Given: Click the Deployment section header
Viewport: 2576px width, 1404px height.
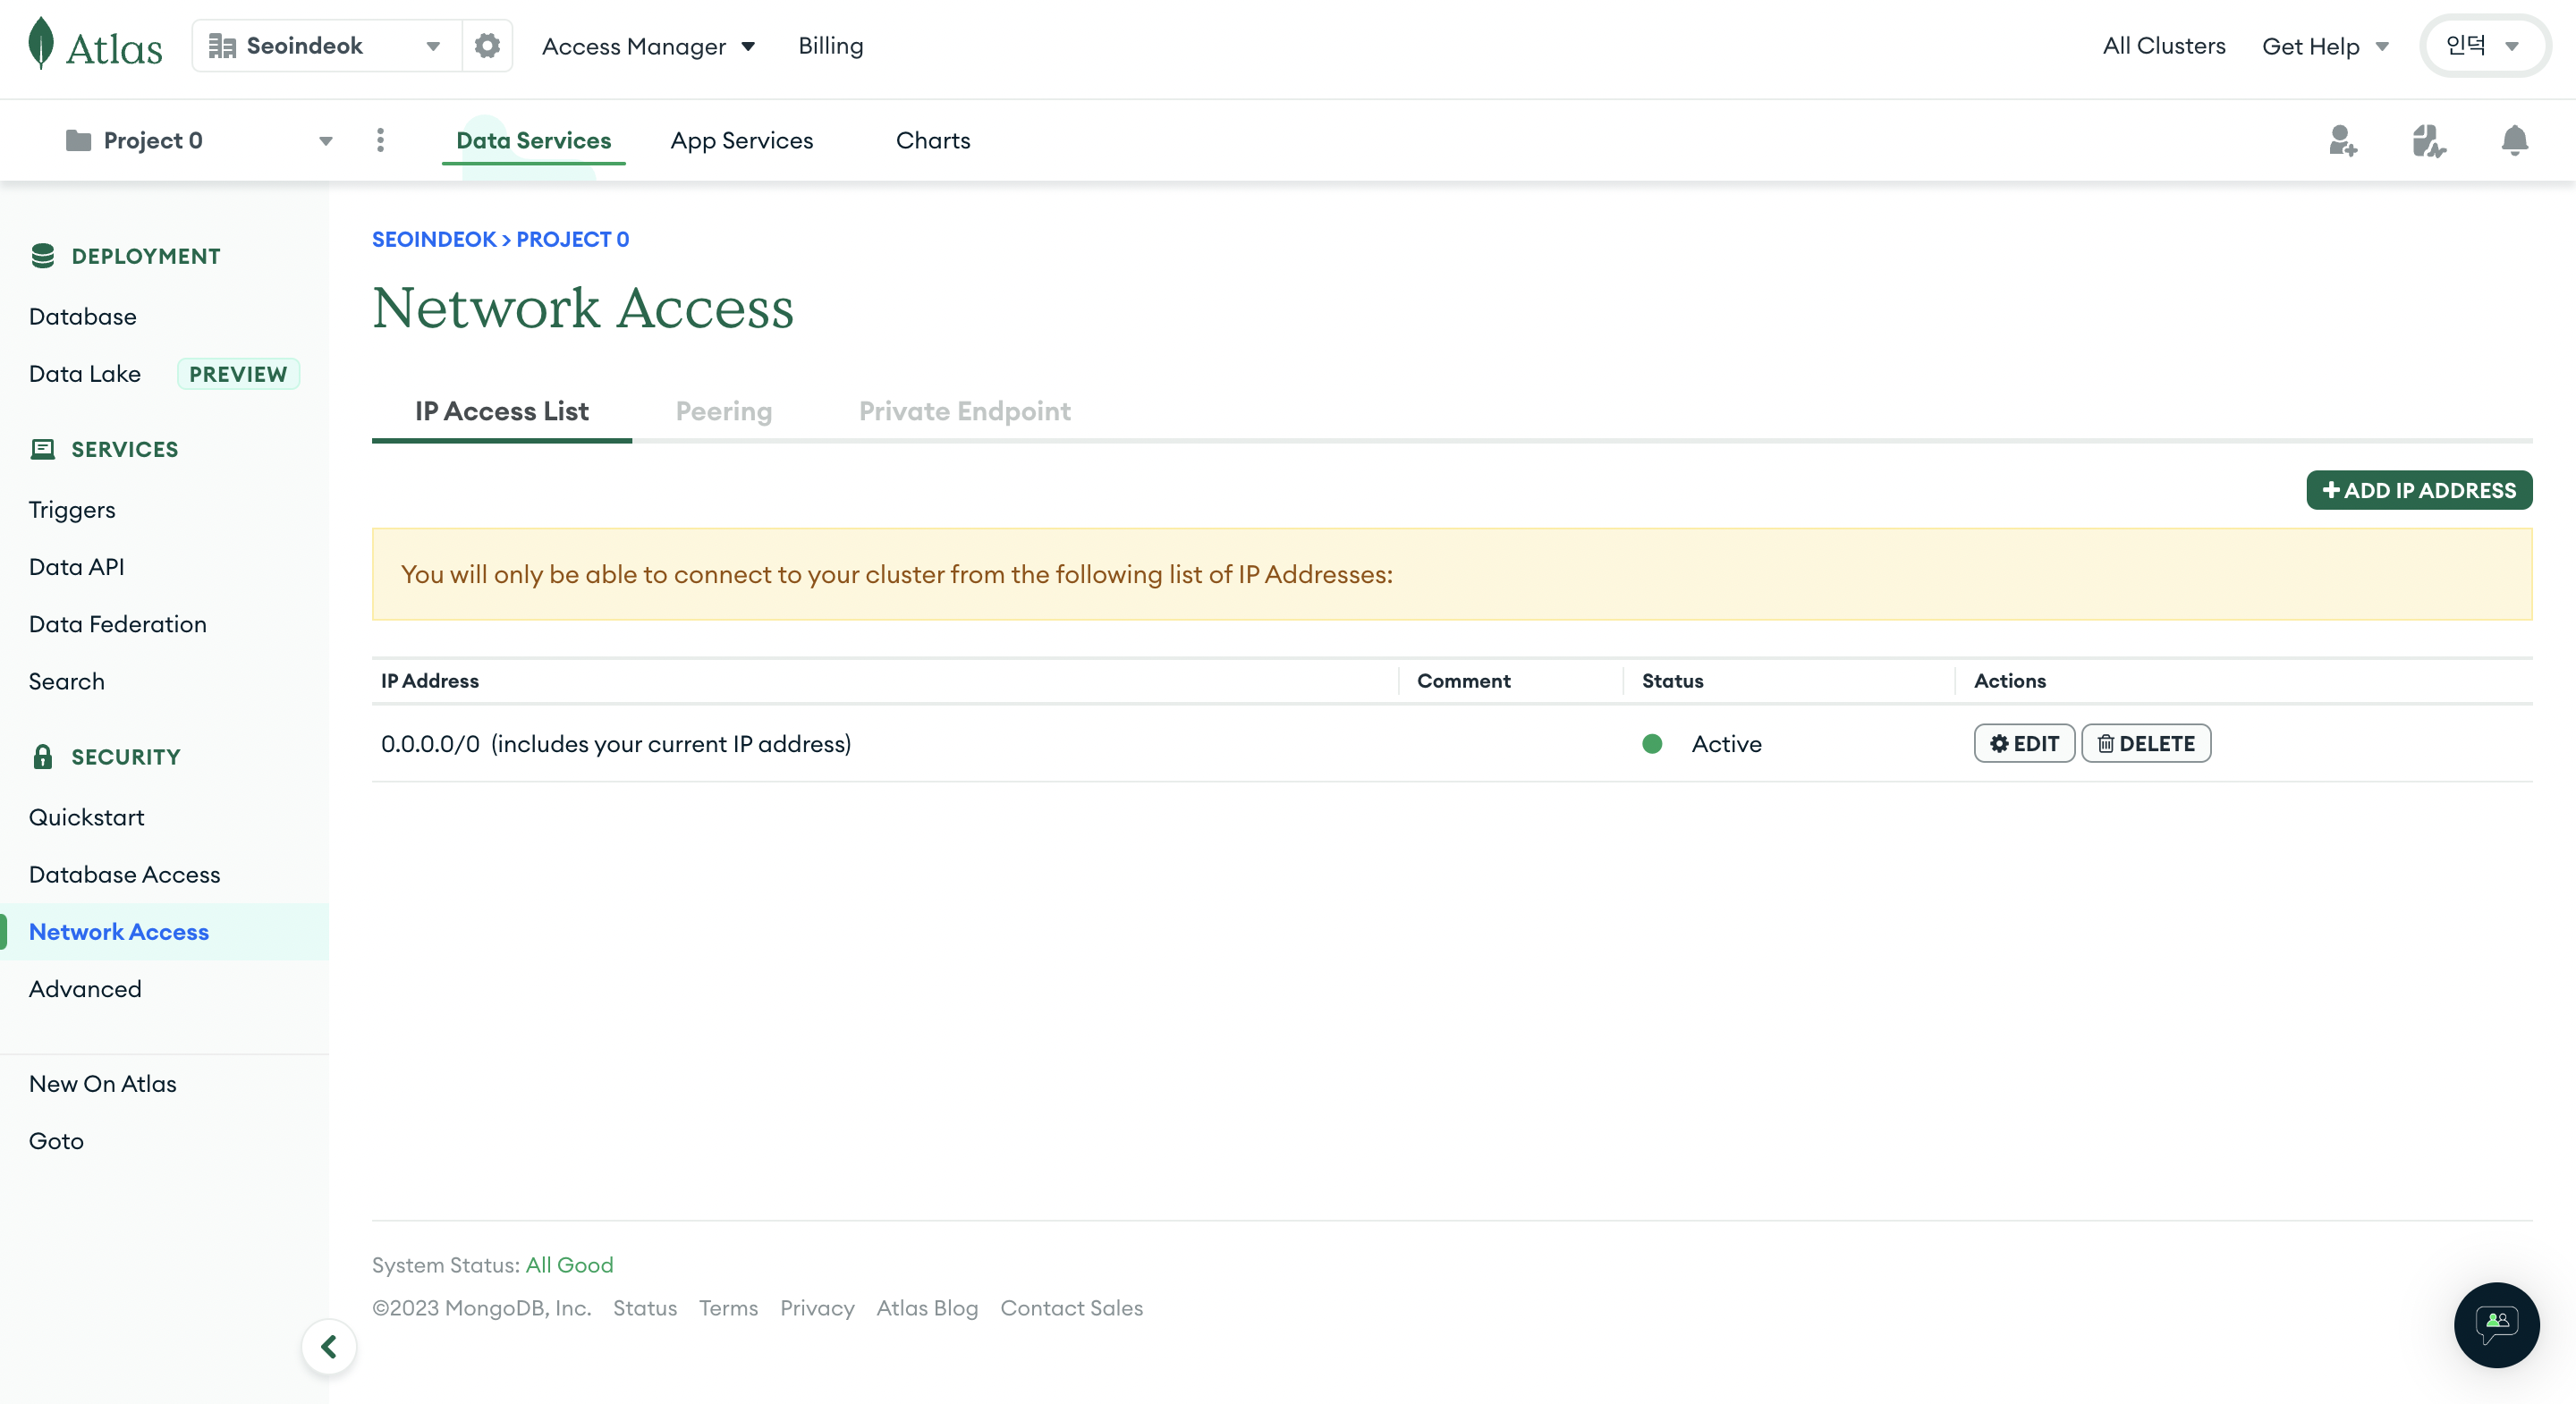Looking at the screenshot, I should (x=126, y=256).
